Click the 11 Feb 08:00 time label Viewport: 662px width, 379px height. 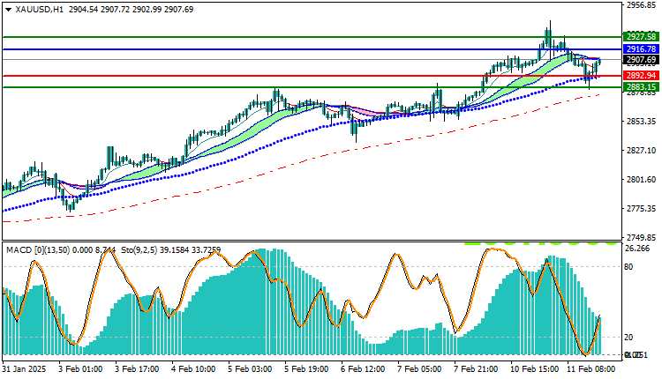click(x=591, y=369)
